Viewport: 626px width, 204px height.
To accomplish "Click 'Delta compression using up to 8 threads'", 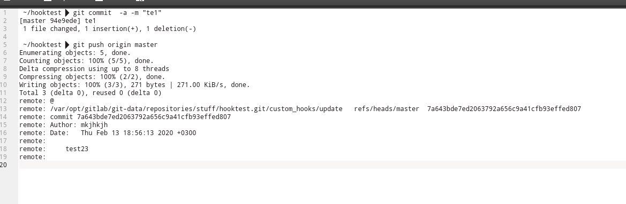I will tap(94, 68).
